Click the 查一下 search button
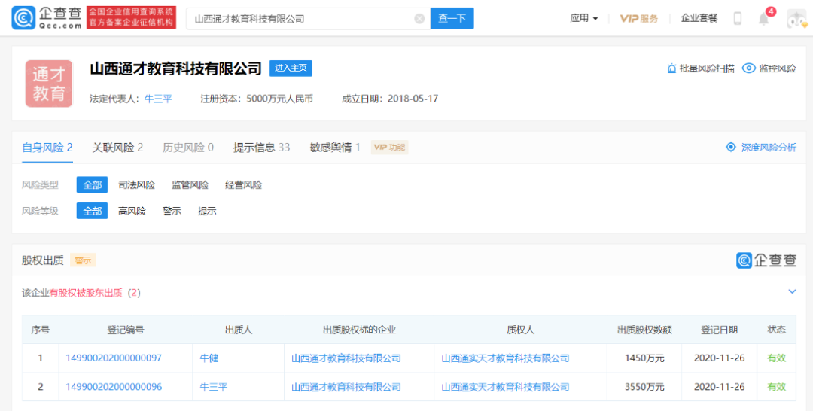813x411 pixels. pyautogui.click(x=452, y=19)
